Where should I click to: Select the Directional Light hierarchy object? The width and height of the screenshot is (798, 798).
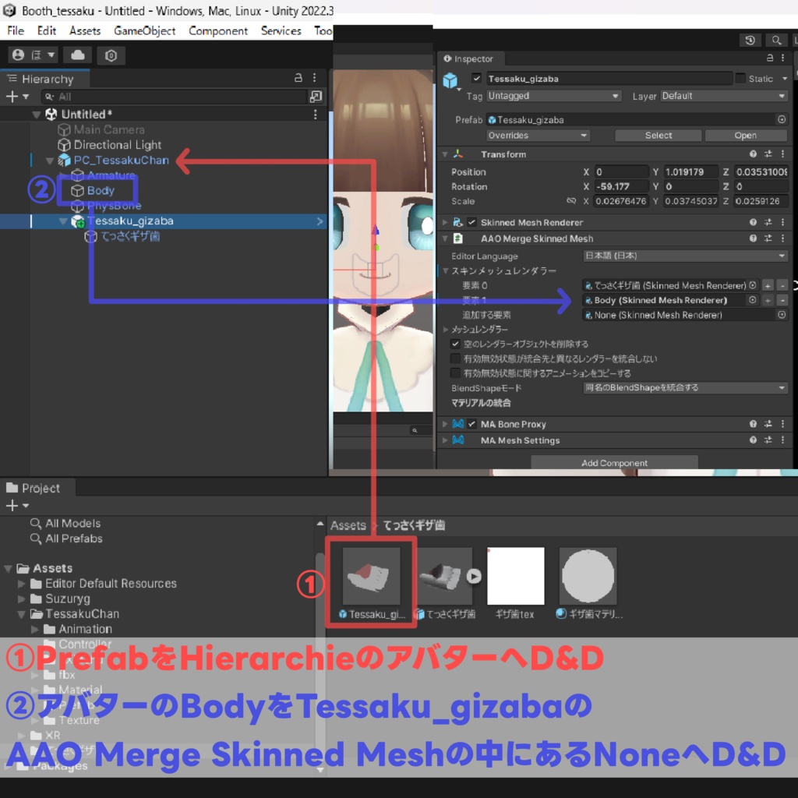[118, 145]
